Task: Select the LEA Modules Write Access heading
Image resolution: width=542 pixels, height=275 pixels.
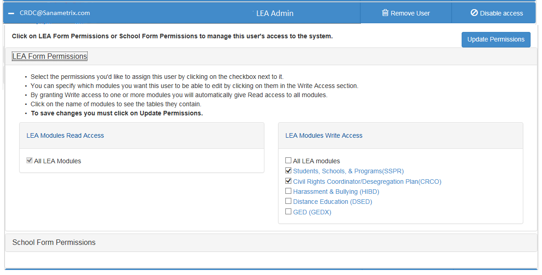Action: click(324, 135)
